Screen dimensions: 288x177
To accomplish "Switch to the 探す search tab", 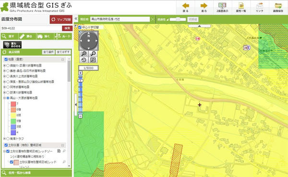I will (10, 36).
